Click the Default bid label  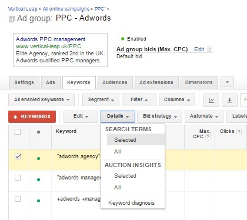(x=129, y=56)
